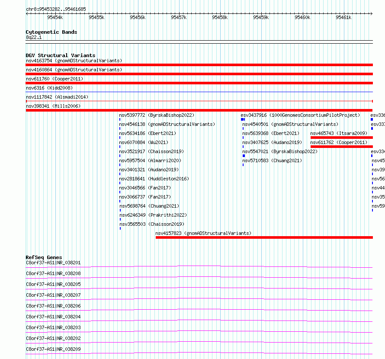
Task: Click the thin blue line under nsv6316
Action: click(199, 92)
